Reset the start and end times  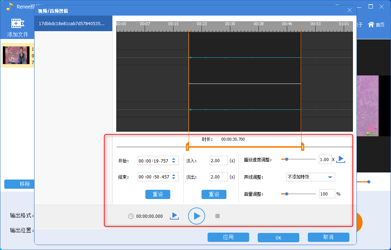coord(158,194)
